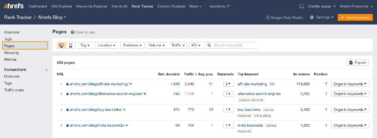Screen dimensions: 377x138
Task: Open ahrefs.com/blog/affiliate-marketing/ link
Action: 99,84
